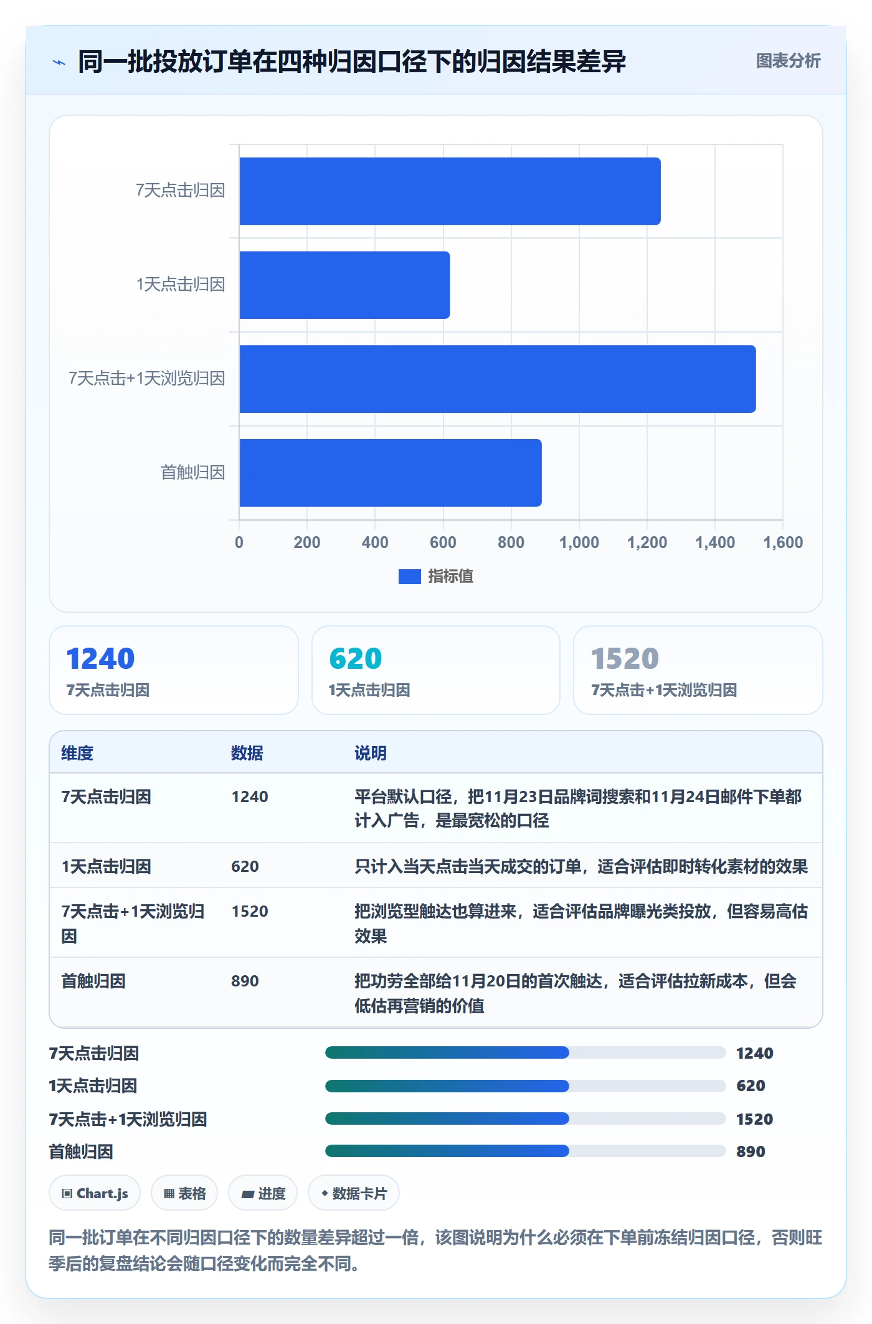Click the 1天点击归因 progress bar
Screen dimensions: 872x1324
point(525,1086)
